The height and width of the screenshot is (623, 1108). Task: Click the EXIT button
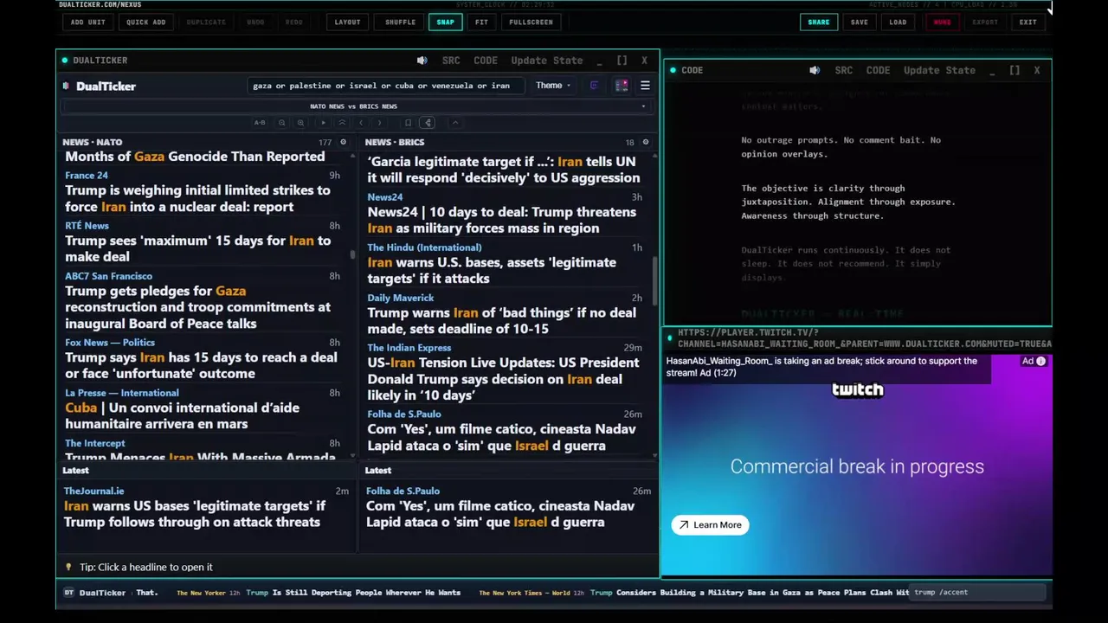[1027, 22]
